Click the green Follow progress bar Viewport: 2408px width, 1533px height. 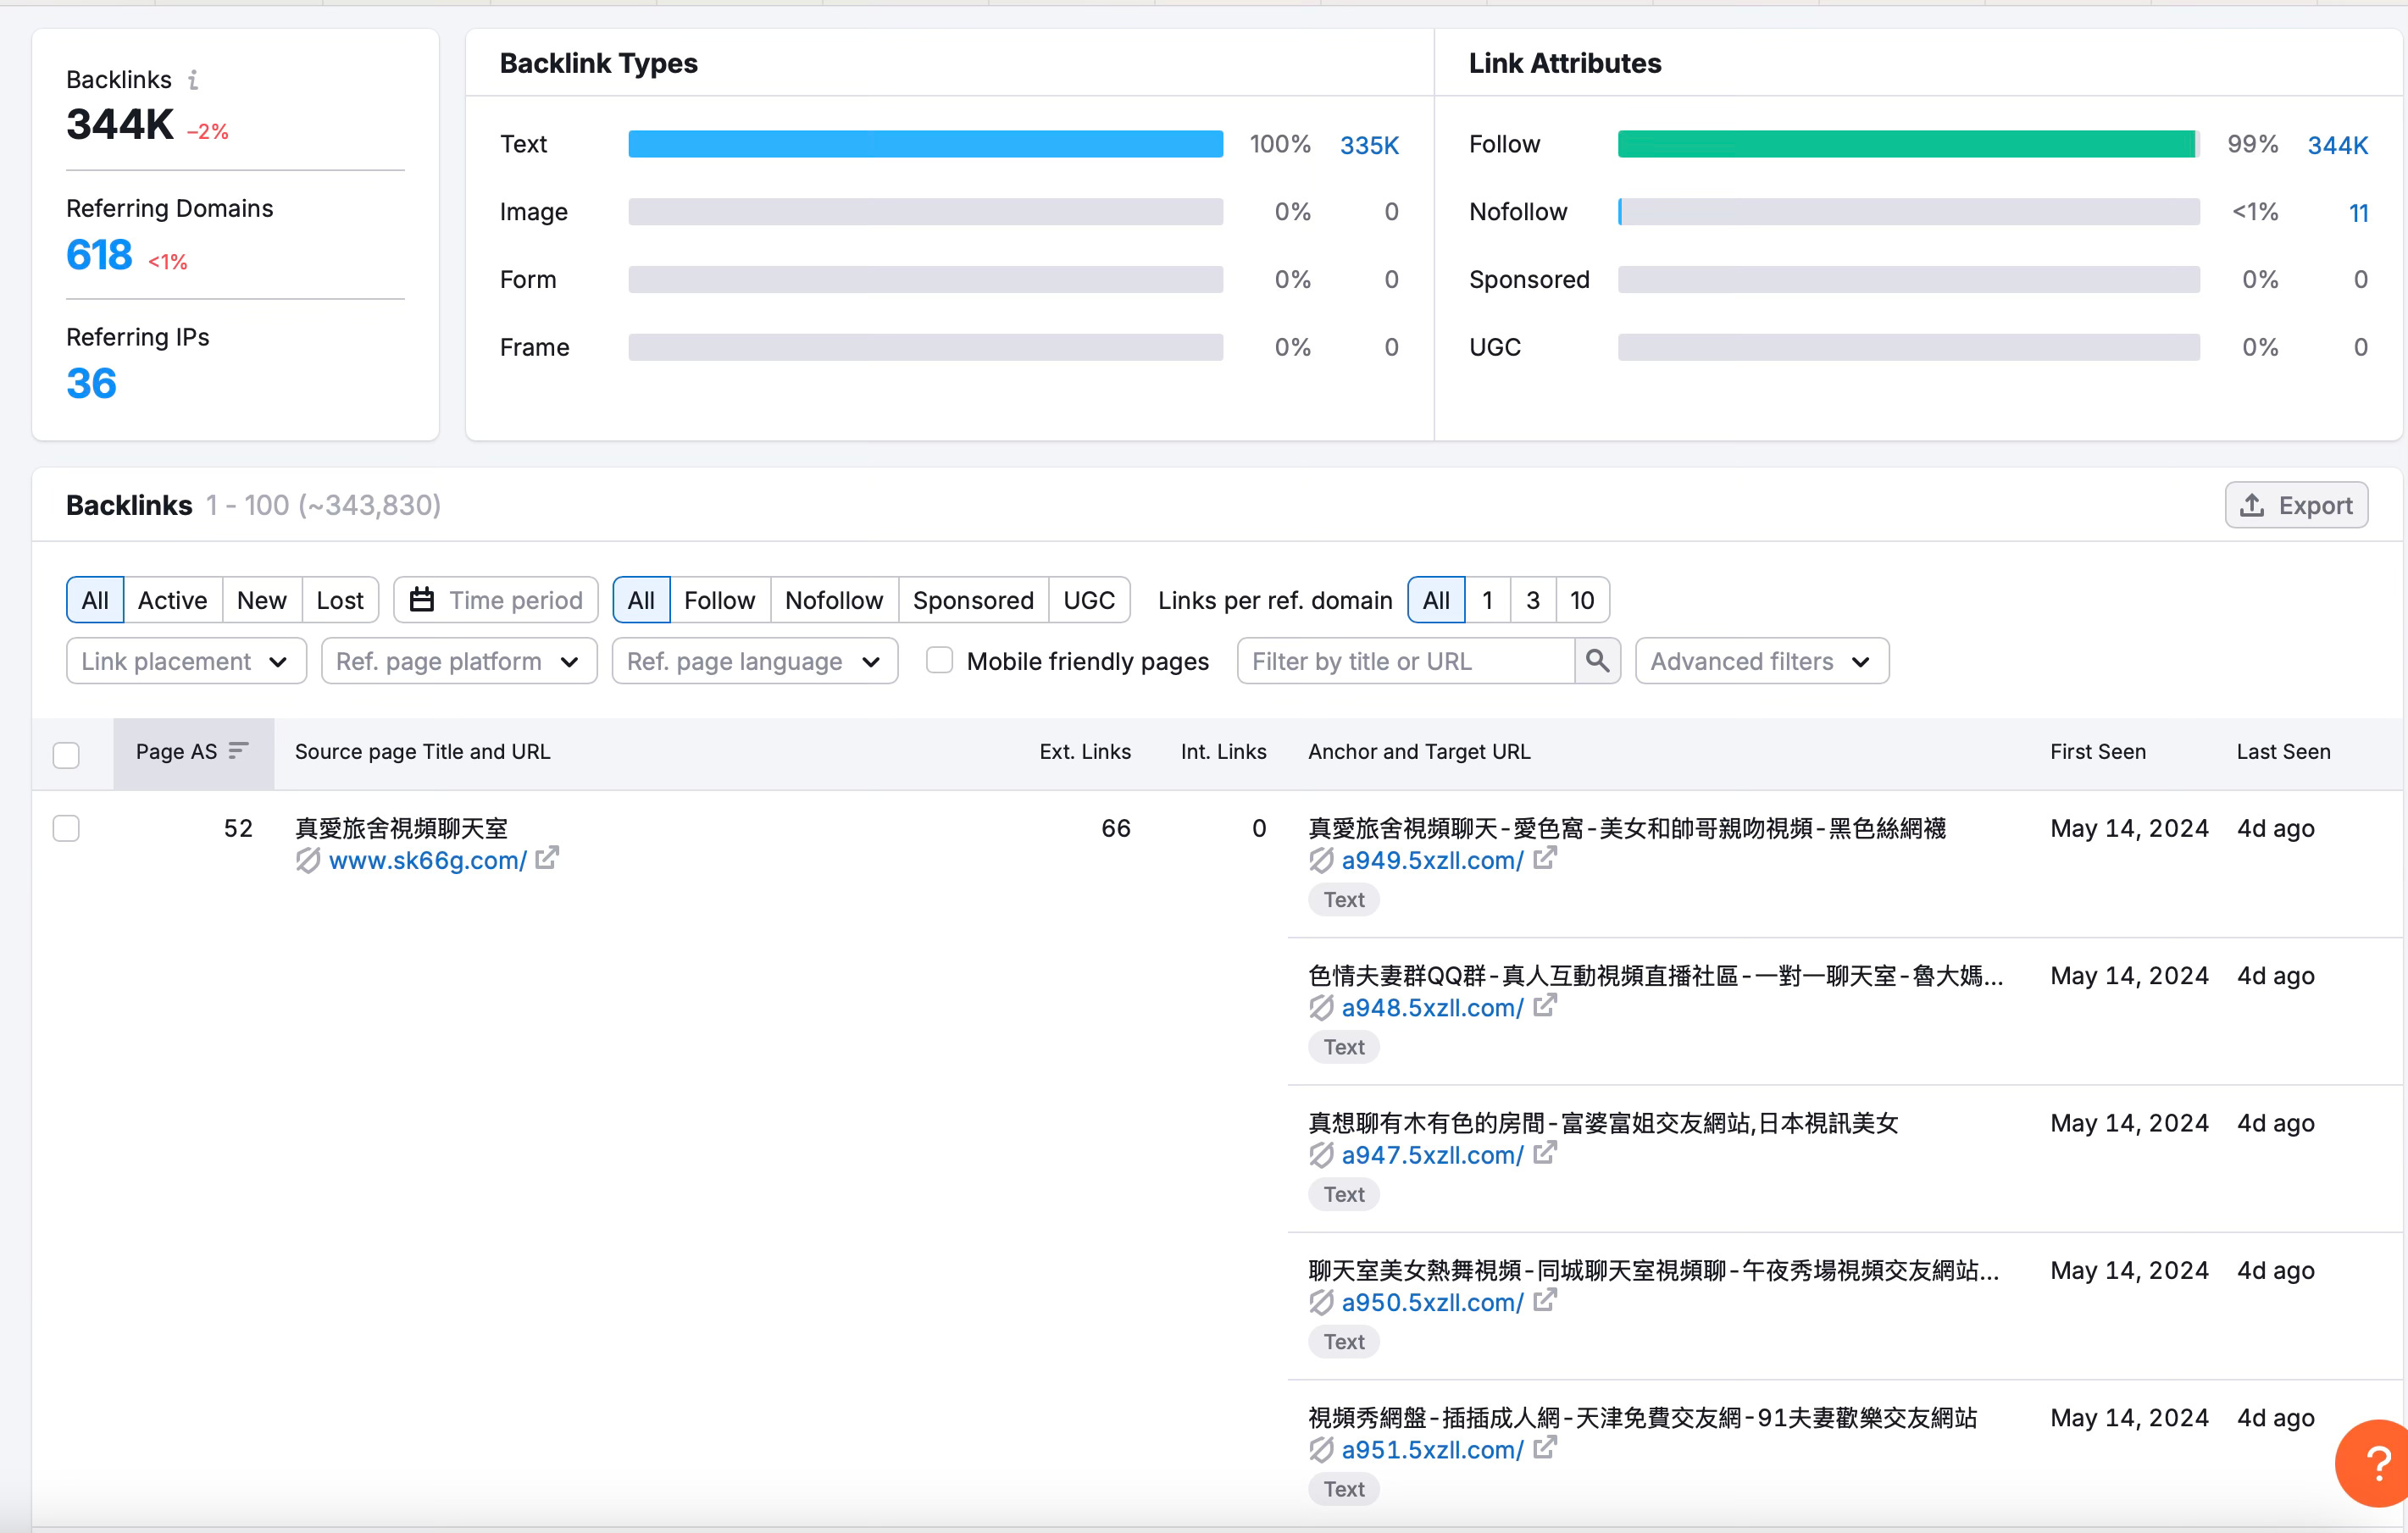pyautogui.click(x=1905, y=144)
